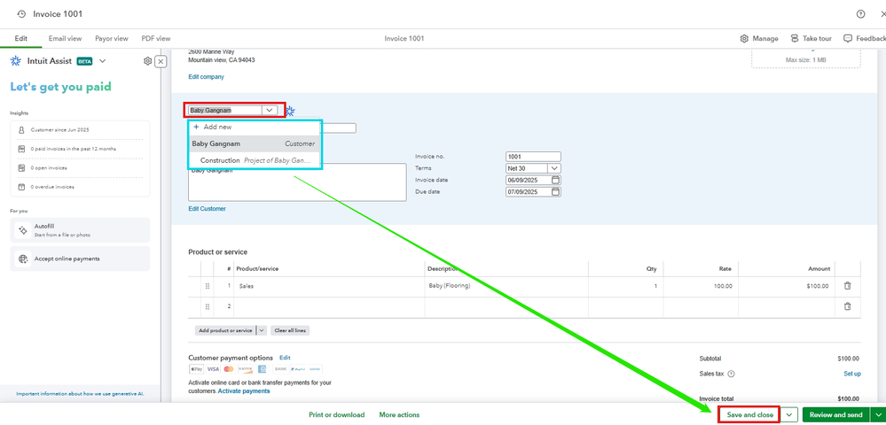The image size is (886, 425).
Task: Switch to the PDF view tab
Action: (155, 38)
